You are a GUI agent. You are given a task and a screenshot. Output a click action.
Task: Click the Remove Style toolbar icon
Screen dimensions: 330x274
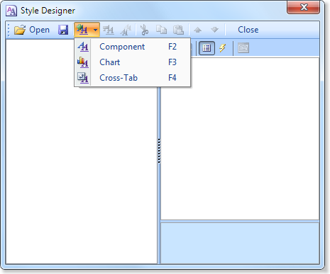[109, 30]
